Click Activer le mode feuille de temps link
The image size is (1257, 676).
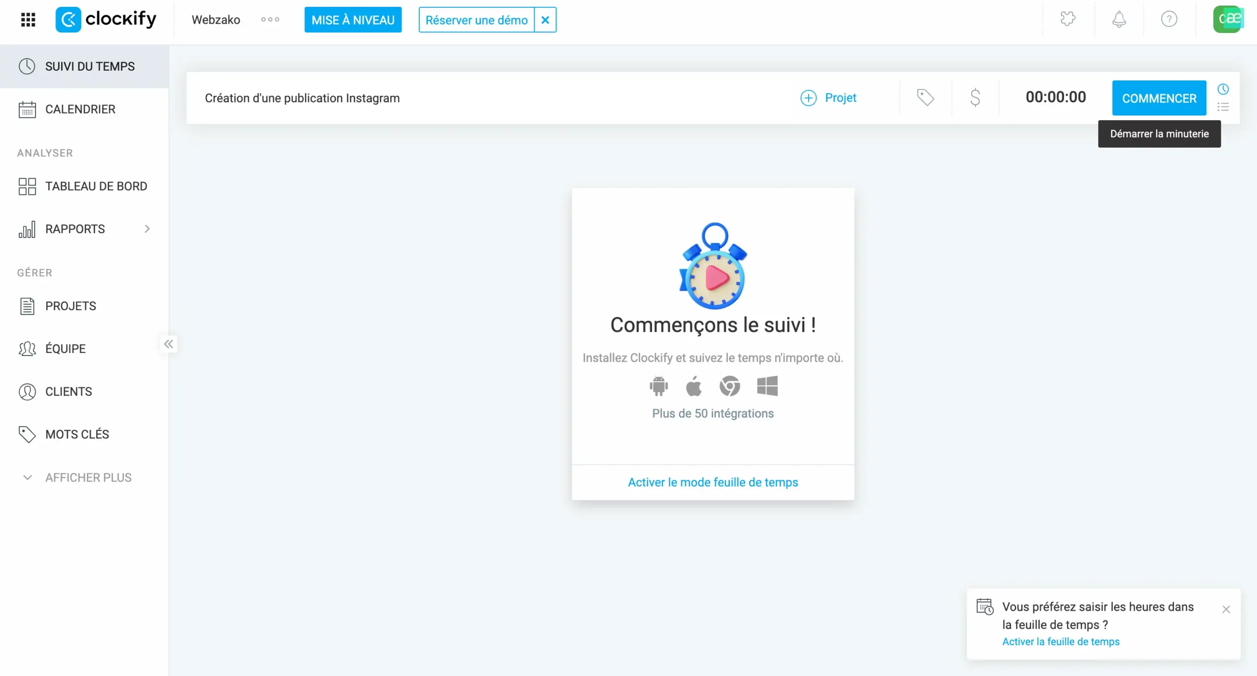click(713, 482)
